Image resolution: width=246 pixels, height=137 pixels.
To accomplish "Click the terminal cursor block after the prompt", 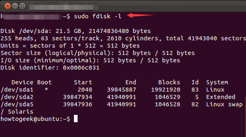I will (76, 119).
